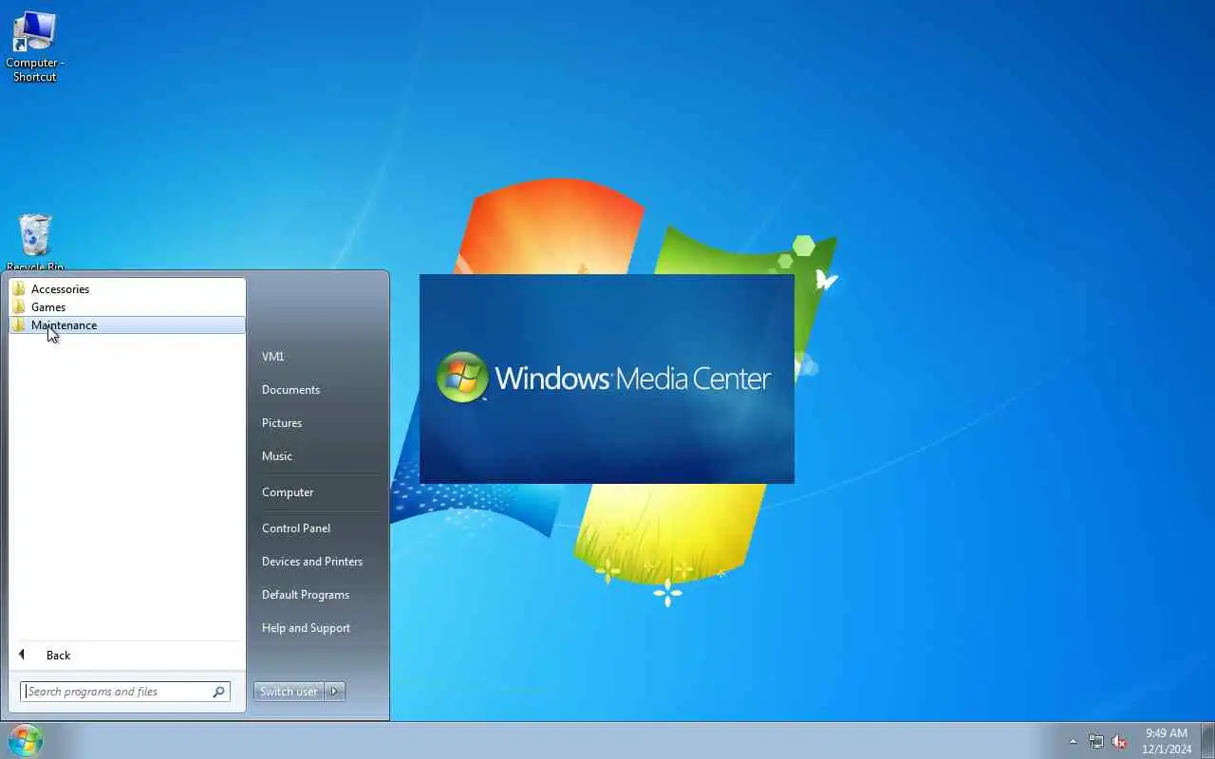
Task: Click the Accessories folder icon
Action: pyautogui.click(x=19, y=288)
